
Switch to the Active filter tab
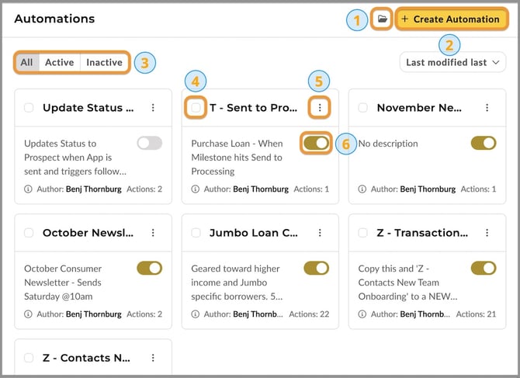[59, 62]
